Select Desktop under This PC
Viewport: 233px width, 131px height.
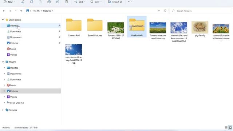(31, 68)
